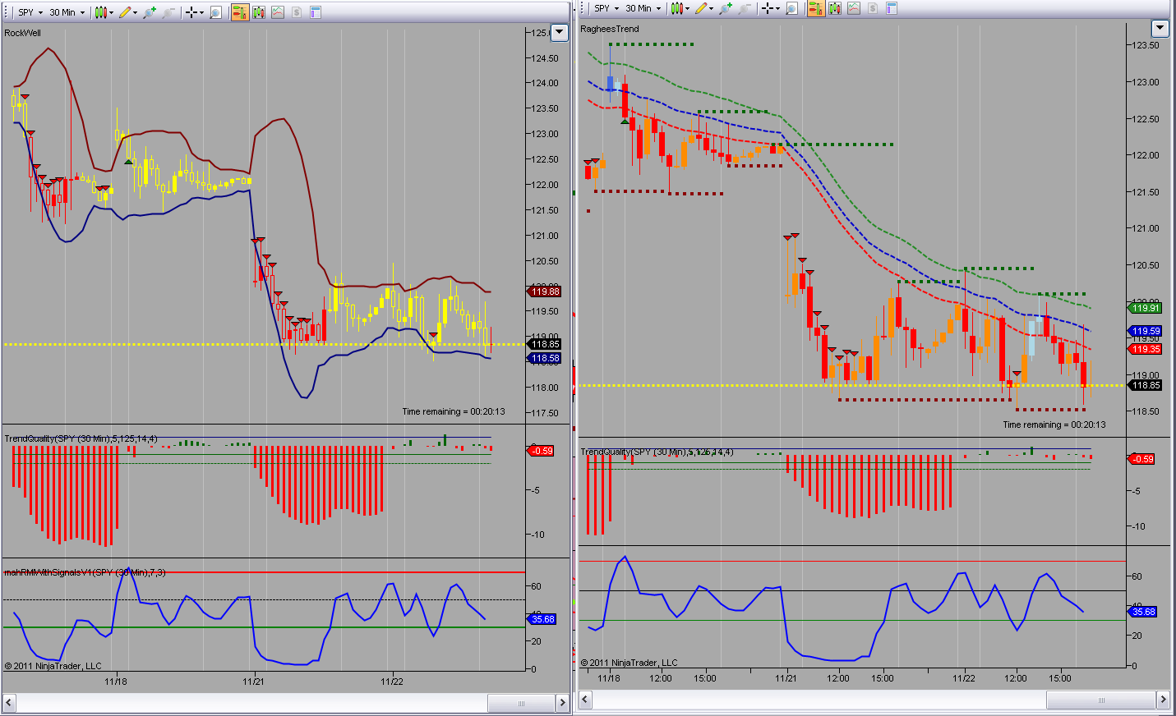Click the blue 35.68 marker on the right chart
The image size is (1176, 716).
(1143, 612)
